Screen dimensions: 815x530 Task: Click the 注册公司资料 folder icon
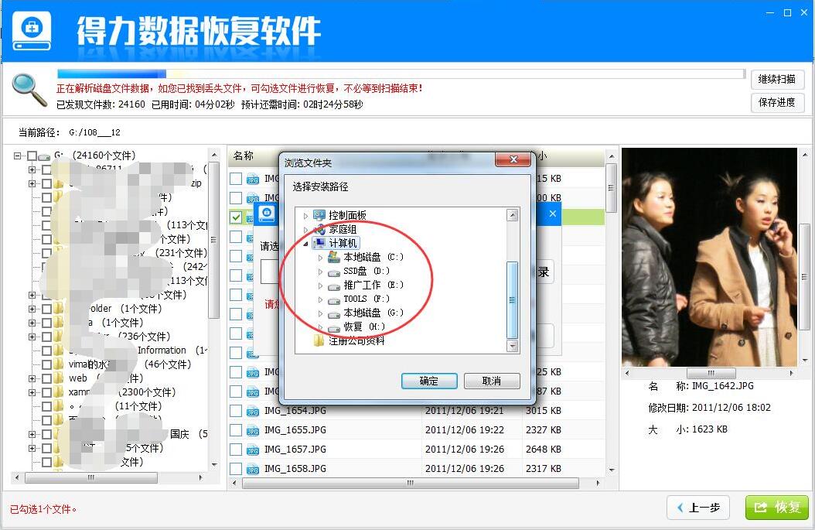point(319,340)
